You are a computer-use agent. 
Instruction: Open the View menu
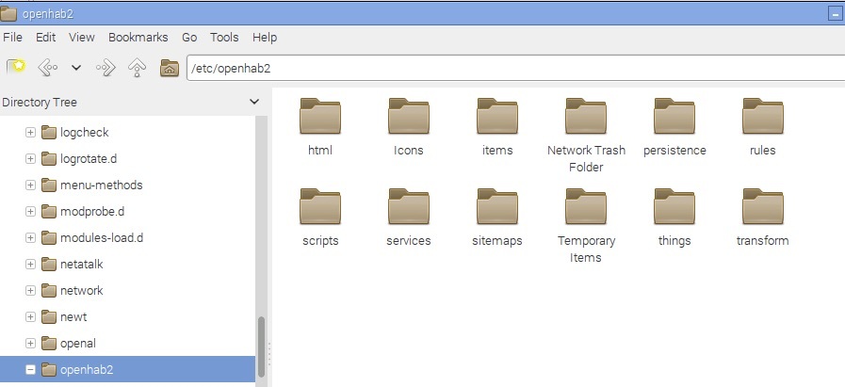pyautogui.click(x=81, y=37)
